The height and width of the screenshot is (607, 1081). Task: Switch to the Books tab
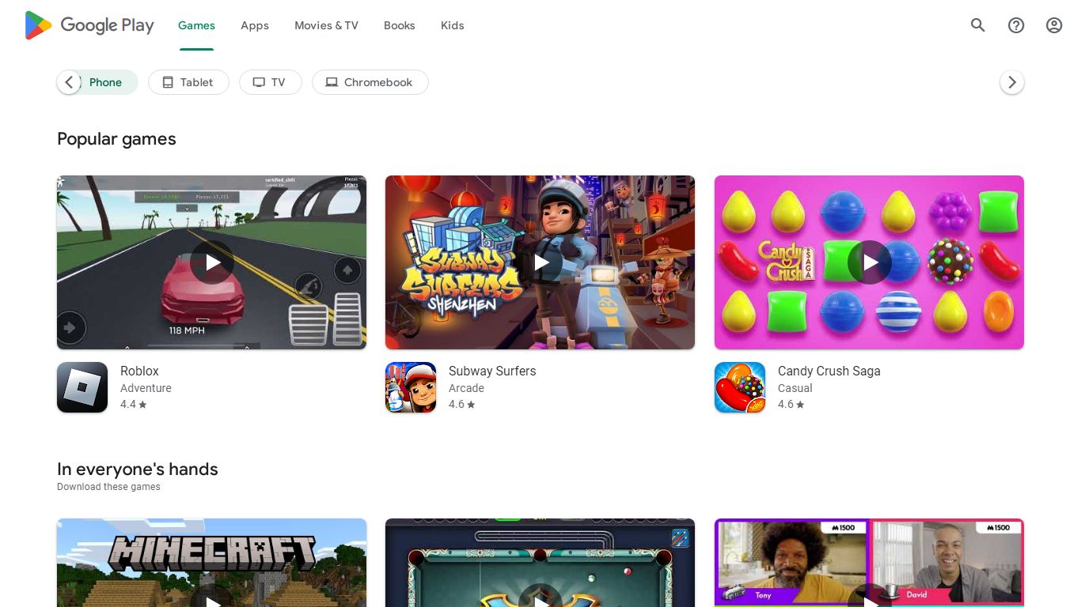[x=400, y=25]
